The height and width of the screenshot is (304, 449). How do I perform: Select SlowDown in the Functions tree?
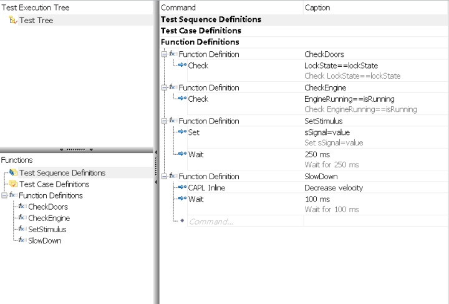(45, 240)
